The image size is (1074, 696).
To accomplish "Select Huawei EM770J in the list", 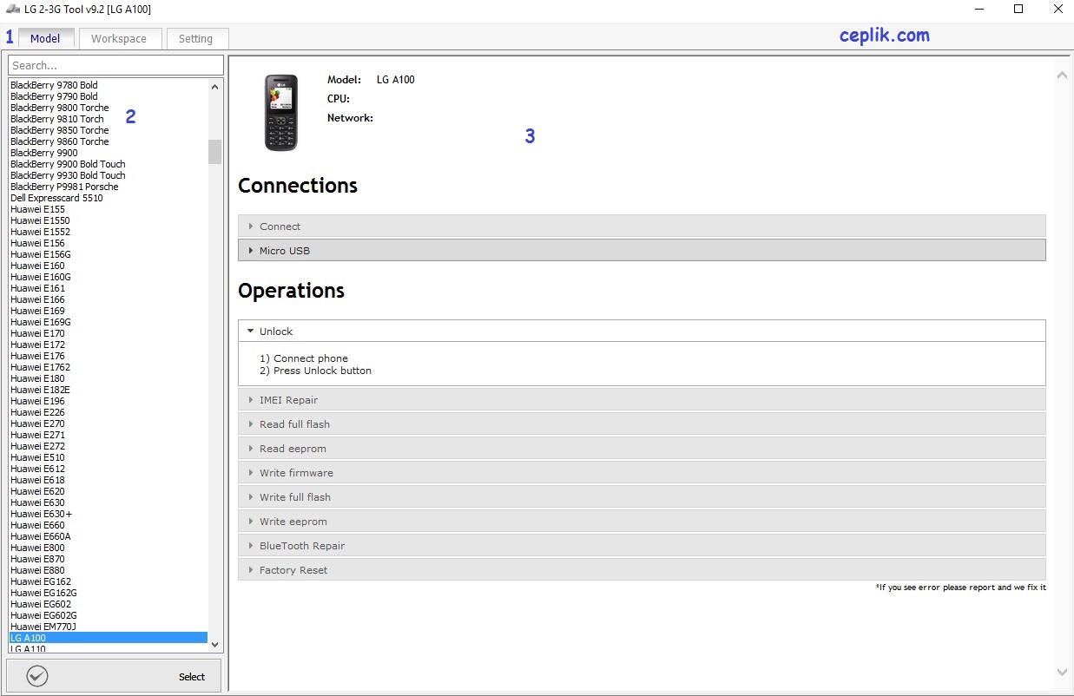I will [x=43, y=627].
